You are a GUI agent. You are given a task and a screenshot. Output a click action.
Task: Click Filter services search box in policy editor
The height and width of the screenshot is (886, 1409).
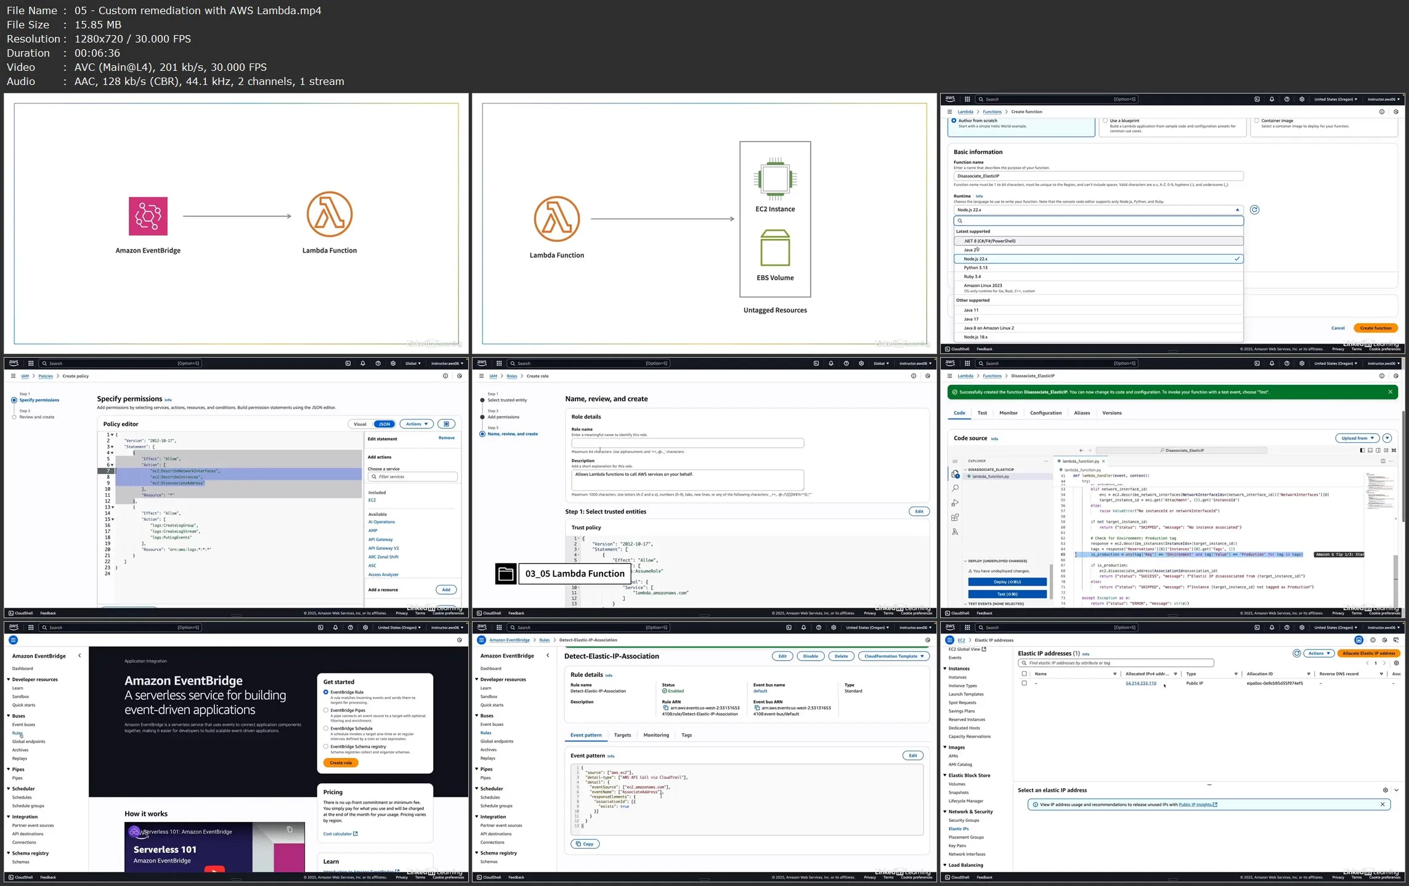tap(413, 477)
